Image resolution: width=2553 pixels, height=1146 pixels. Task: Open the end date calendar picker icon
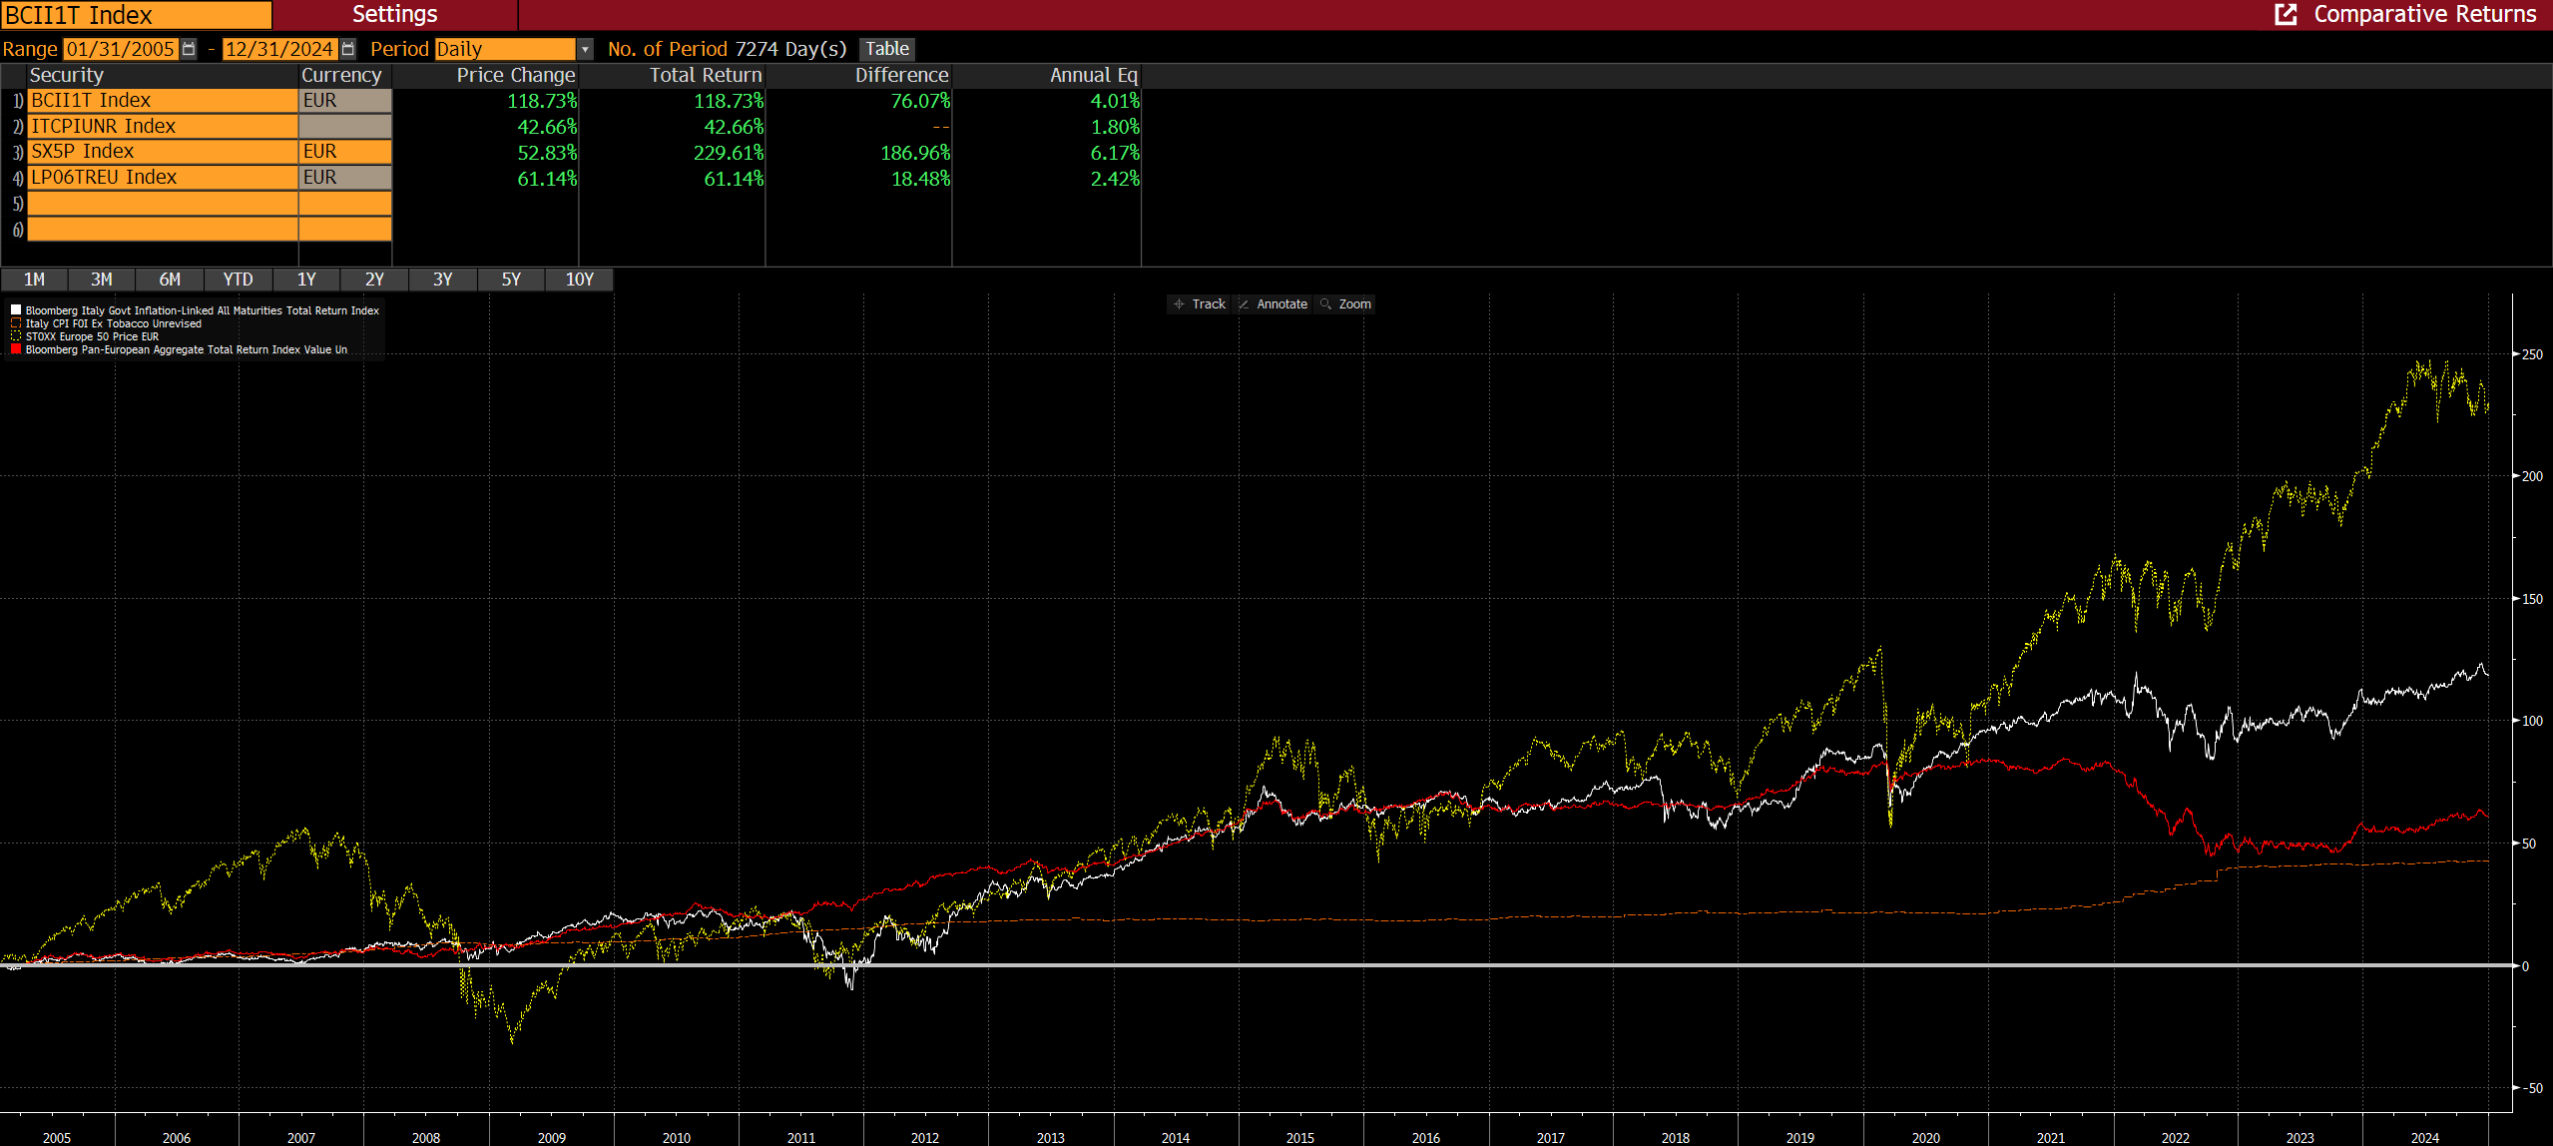tap(347, 49)
